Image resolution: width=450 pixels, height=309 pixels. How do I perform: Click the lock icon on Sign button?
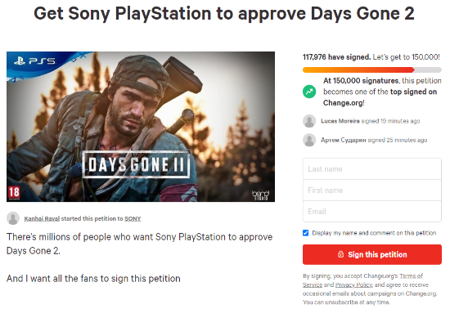tap(340, 254)
